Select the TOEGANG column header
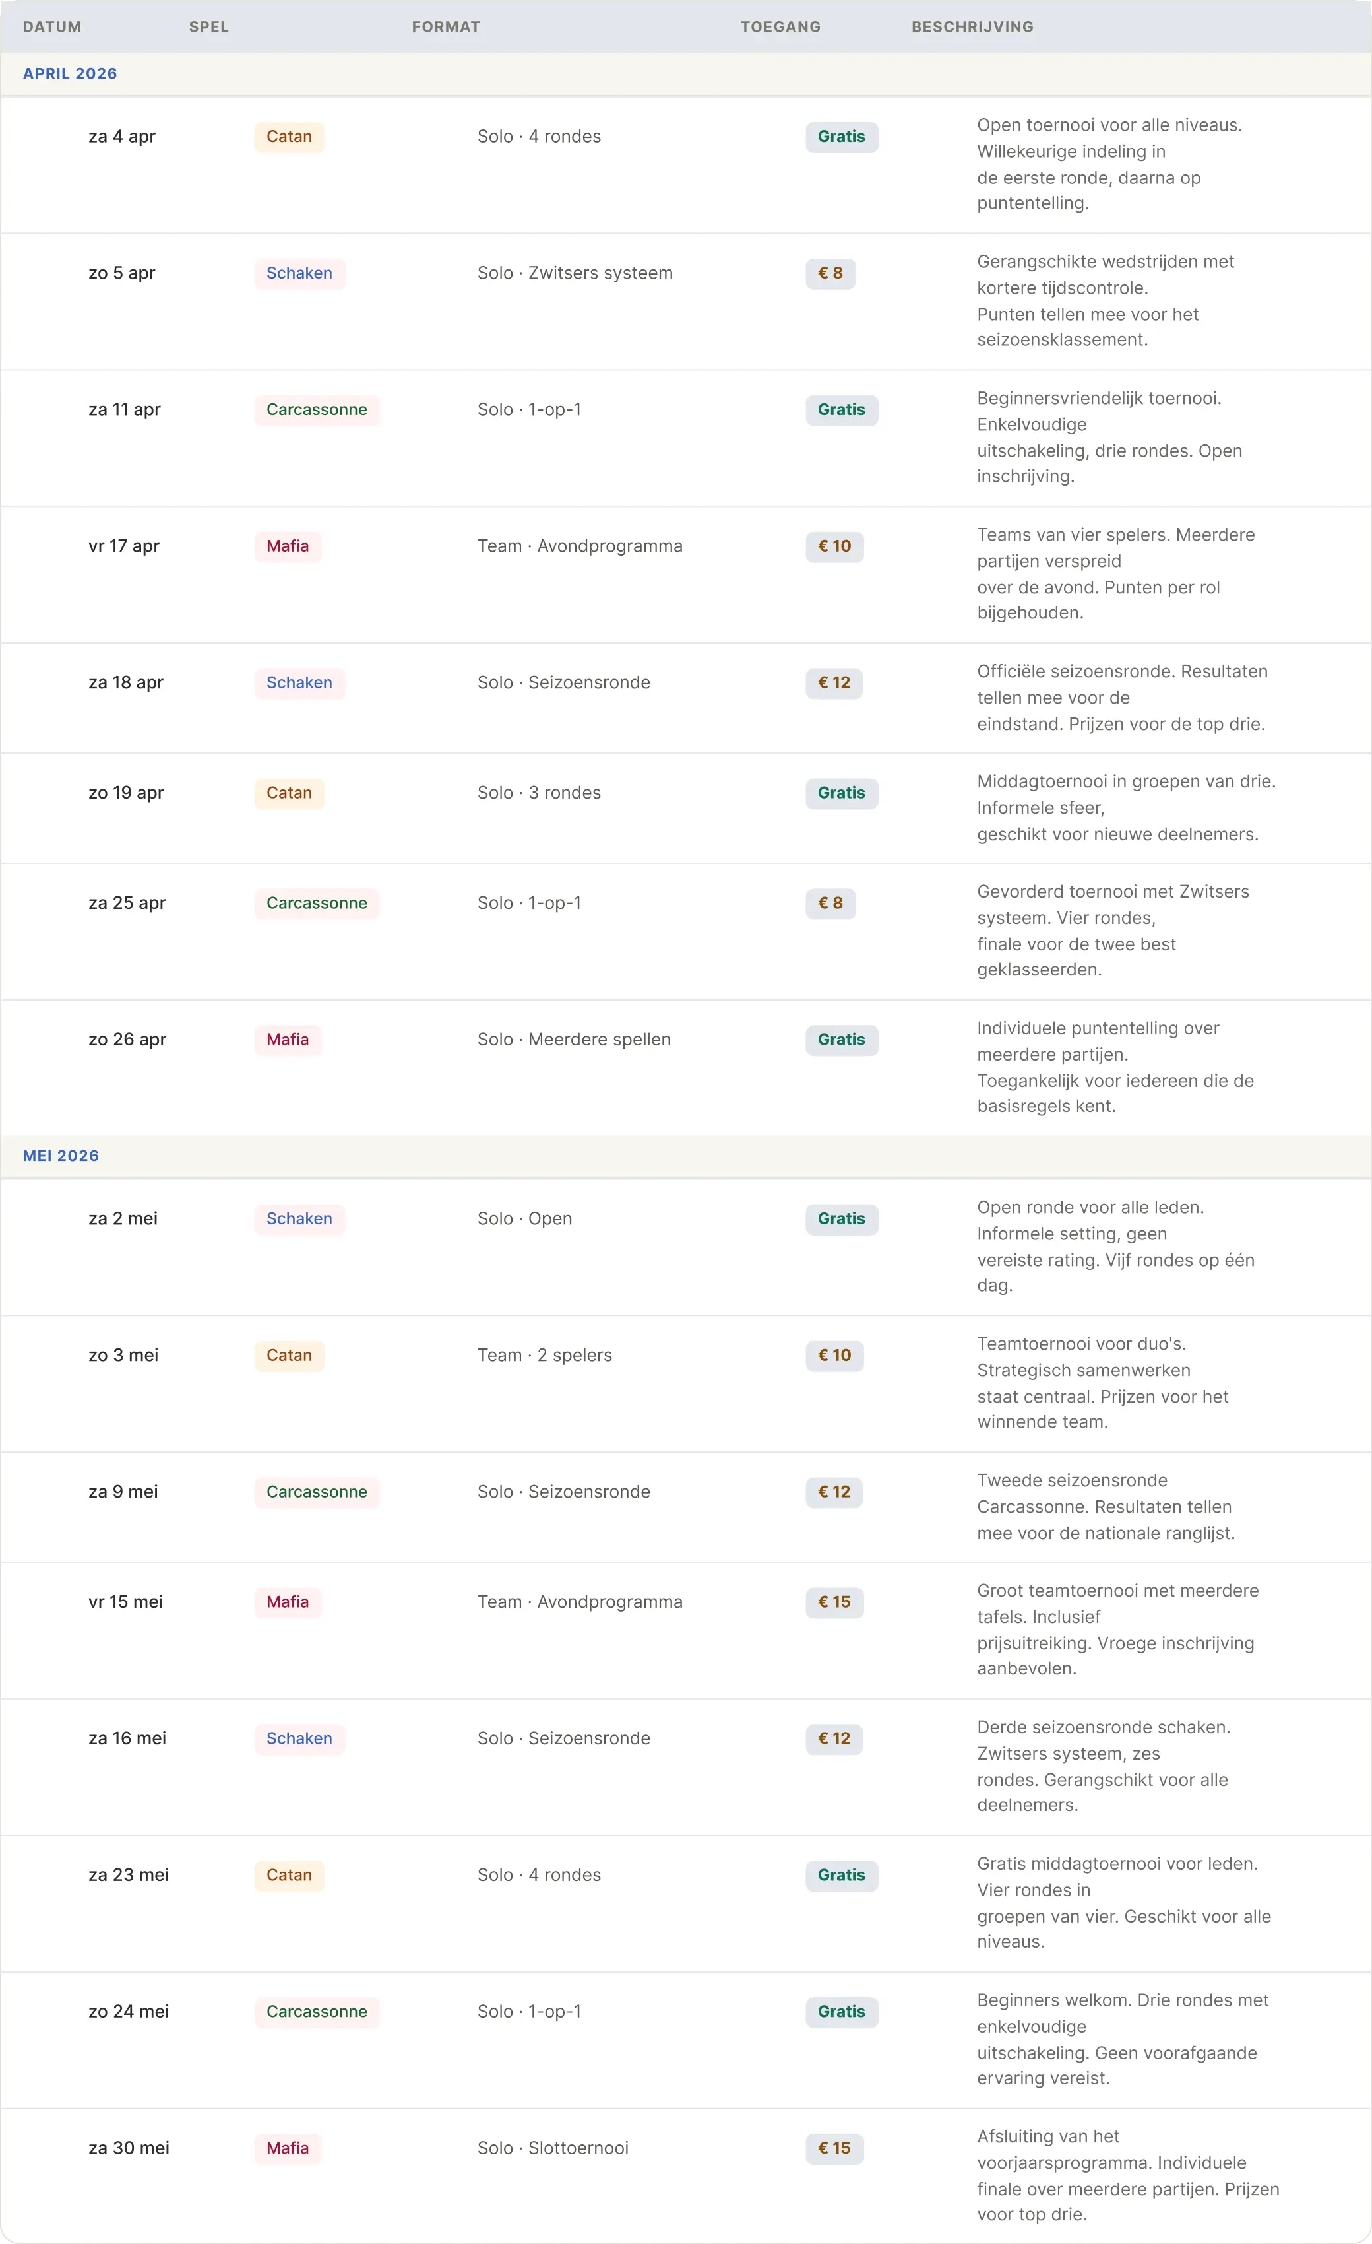 [x=780, y=26]
